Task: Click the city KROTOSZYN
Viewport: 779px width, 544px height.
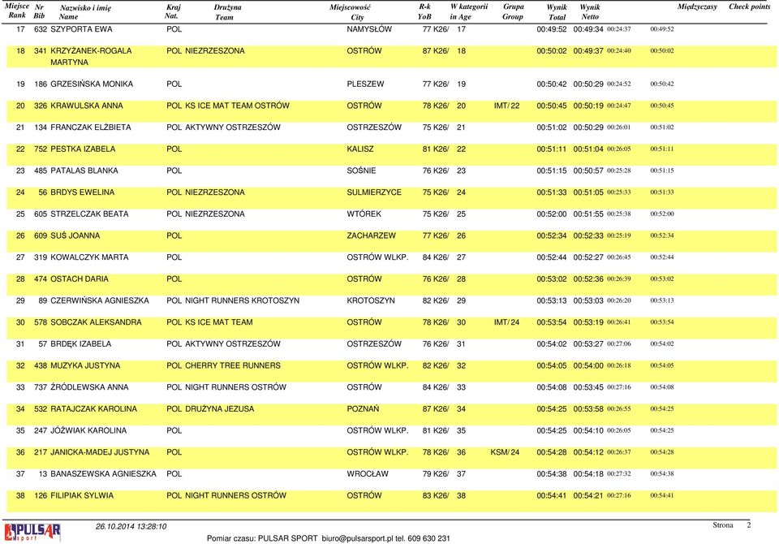Action: tap(371, 301)
